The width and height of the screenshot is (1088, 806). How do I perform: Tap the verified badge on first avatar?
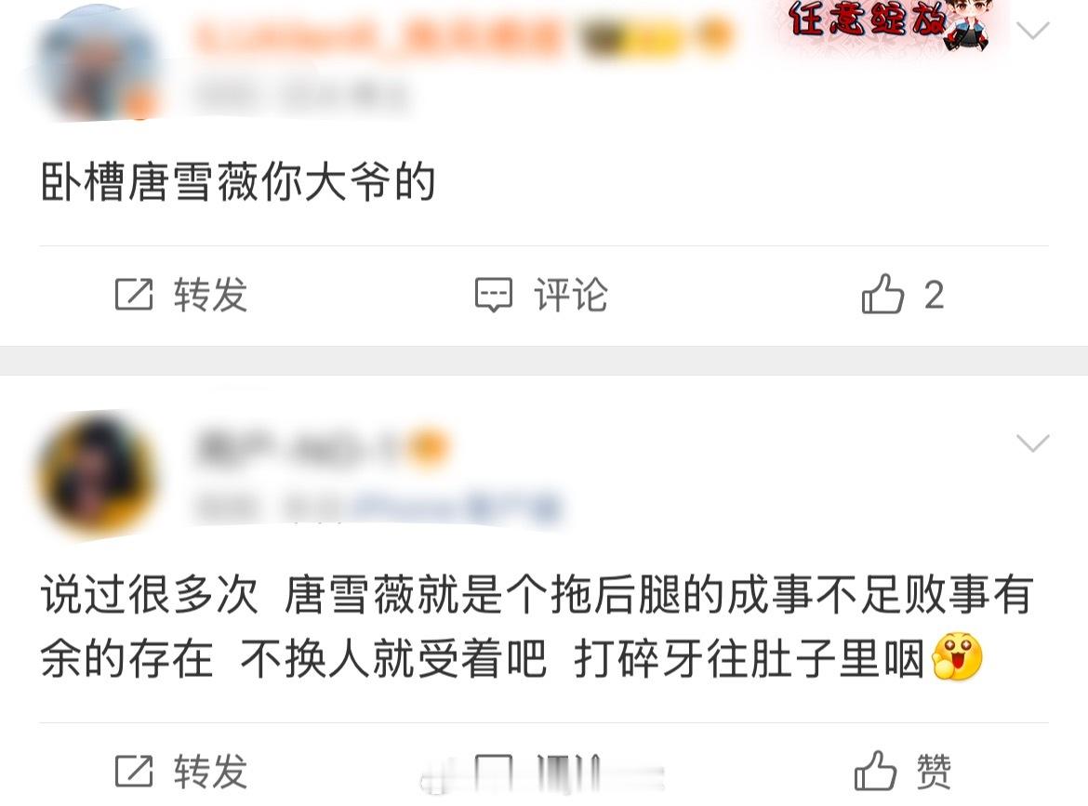(140, 105)
